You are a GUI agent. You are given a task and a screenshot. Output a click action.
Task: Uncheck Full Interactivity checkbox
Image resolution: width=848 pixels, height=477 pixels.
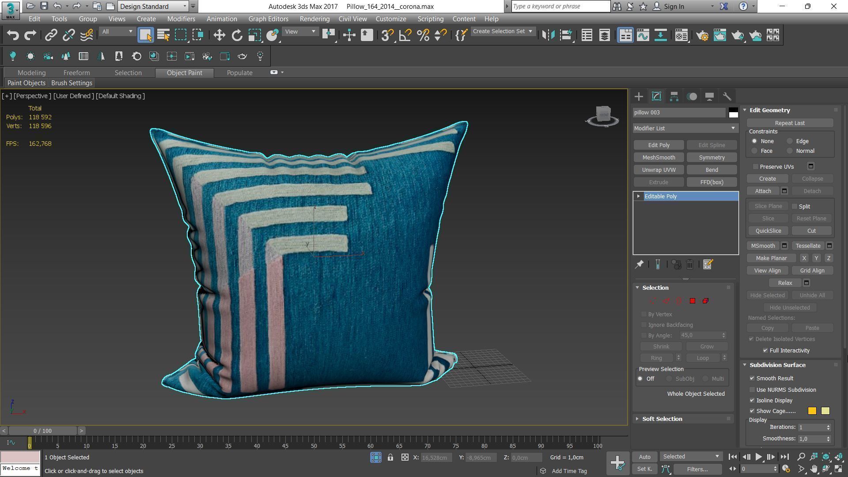pos(765,350)
